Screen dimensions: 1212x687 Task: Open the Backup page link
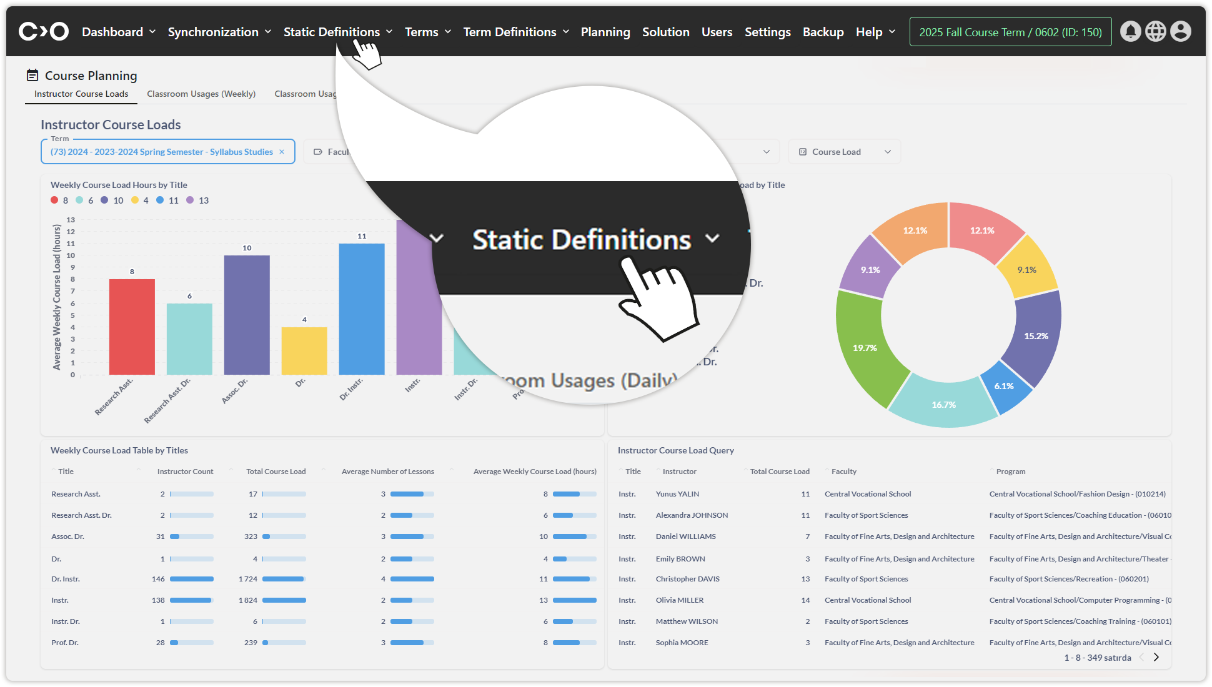click(823, 32)
